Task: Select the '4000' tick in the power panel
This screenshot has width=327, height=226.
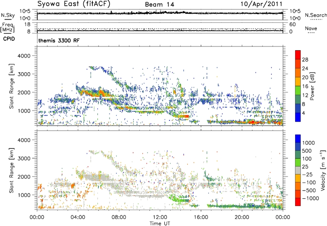Action: (24, 56)
